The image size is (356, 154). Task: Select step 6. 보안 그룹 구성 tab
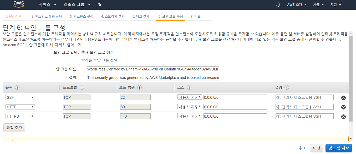pos(171,16)
